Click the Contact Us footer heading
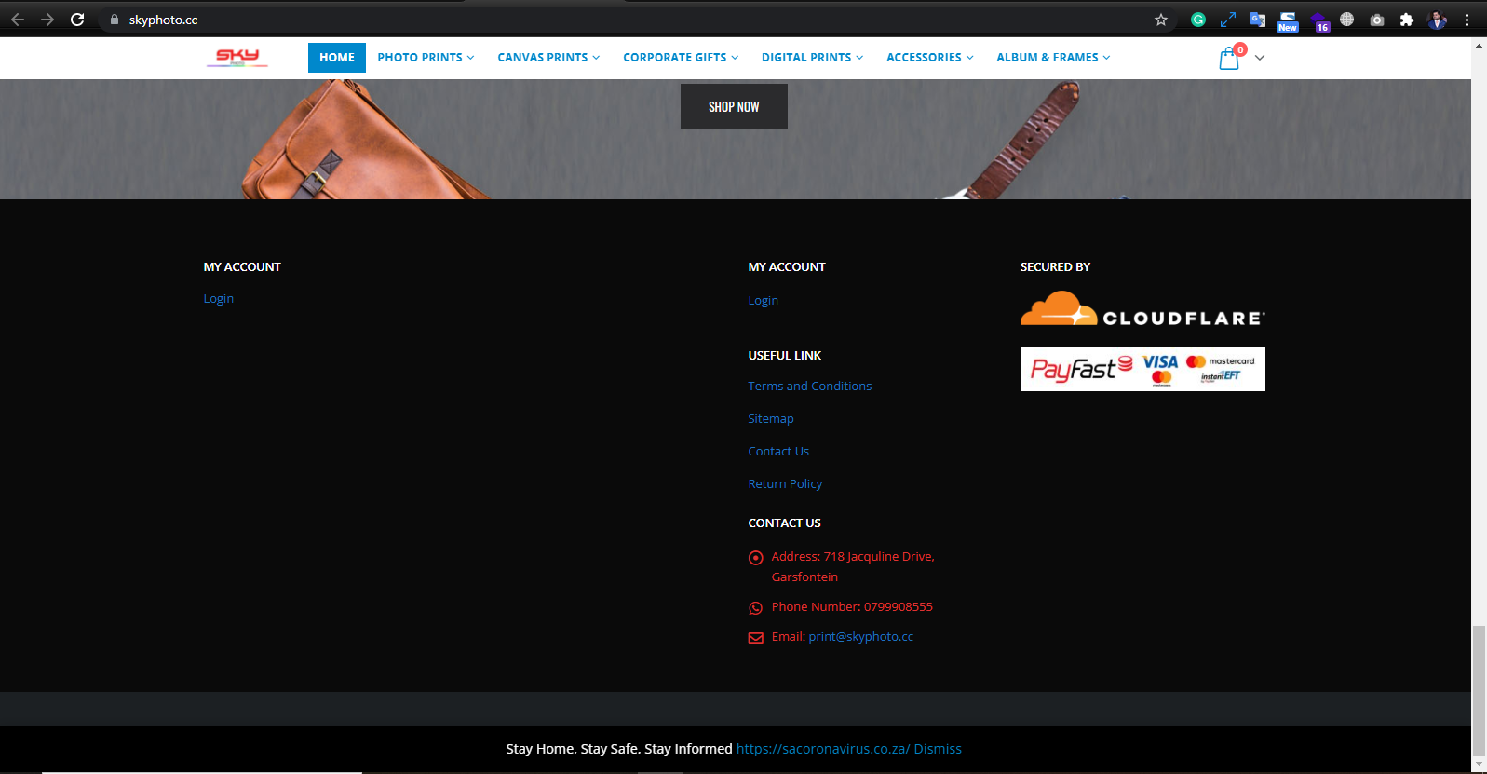 785,523
